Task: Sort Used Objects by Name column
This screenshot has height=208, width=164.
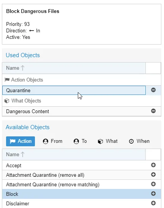Action: tap(74, 68)
